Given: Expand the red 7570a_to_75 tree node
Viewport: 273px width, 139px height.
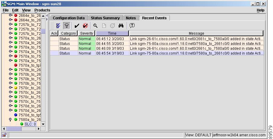Looking at the screenshot, I should point(11,56).
